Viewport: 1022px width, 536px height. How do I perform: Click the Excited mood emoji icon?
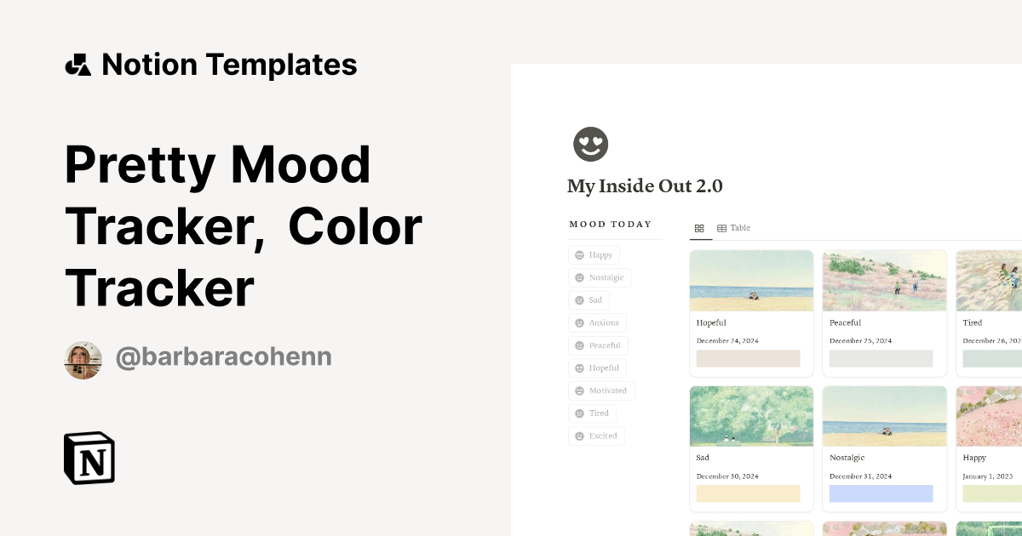click(x=579, y=436)
